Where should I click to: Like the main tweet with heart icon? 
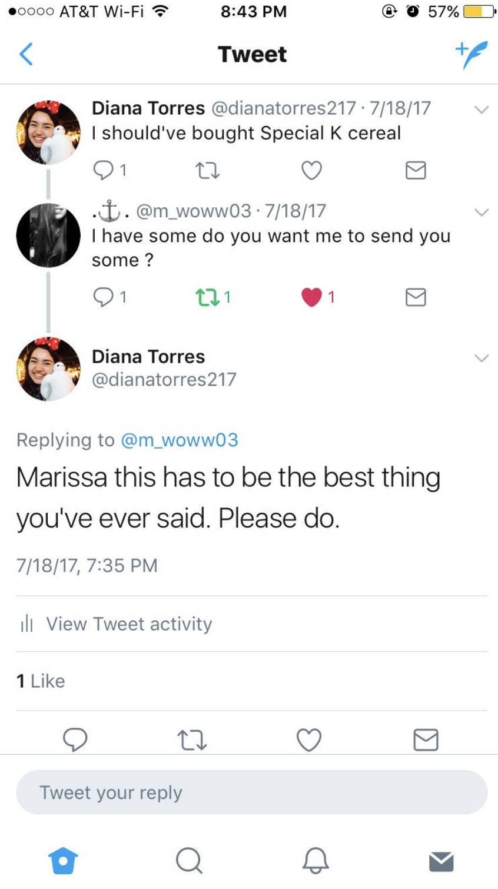pos(308,739)
